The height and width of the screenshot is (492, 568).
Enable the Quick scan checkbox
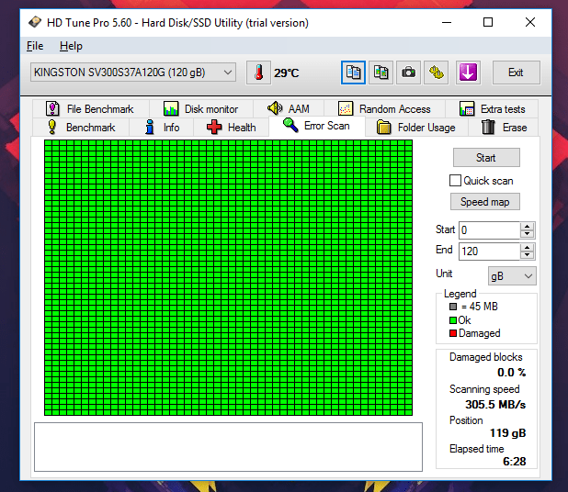point(455,181)
